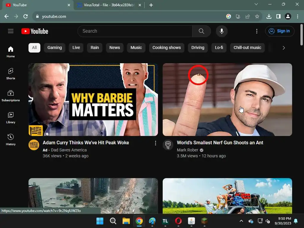Open Subscriptions from the sidebar
This screenshot has height=228, width=304.
11,96
